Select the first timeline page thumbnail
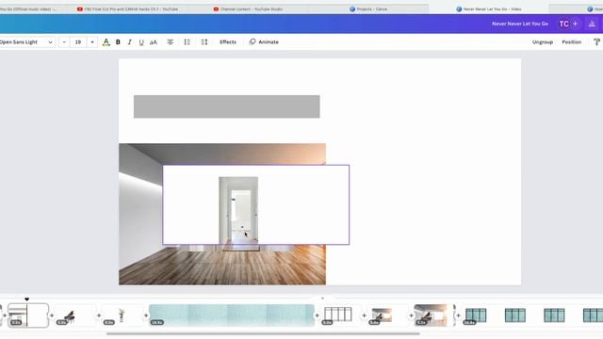 [x=28, y=315]
